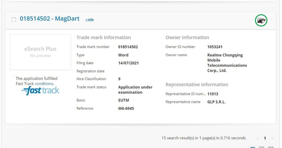Switch to the first results layout icon
This screenshot has width=282, height=148.
253,147
